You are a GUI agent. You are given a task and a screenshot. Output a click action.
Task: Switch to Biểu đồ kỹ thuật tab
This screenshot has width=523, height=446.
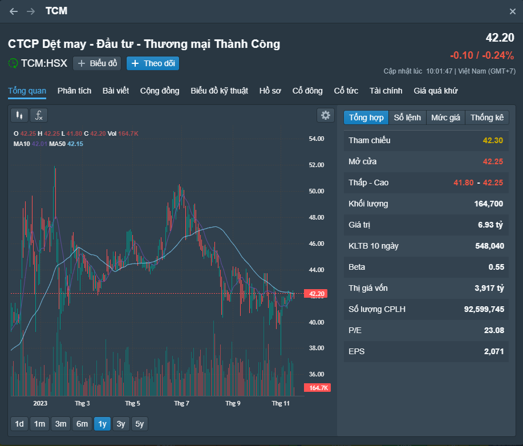(x=219, y=91)
